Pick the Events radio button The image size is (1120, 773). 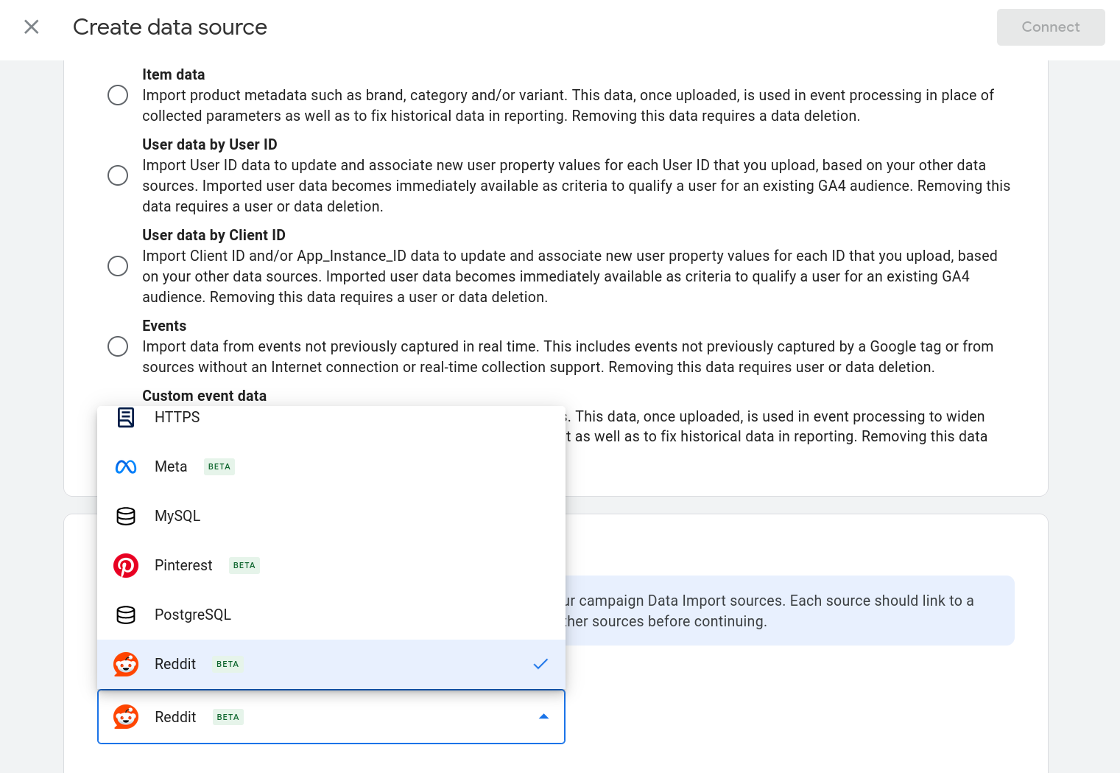click(x=118, y=346)
